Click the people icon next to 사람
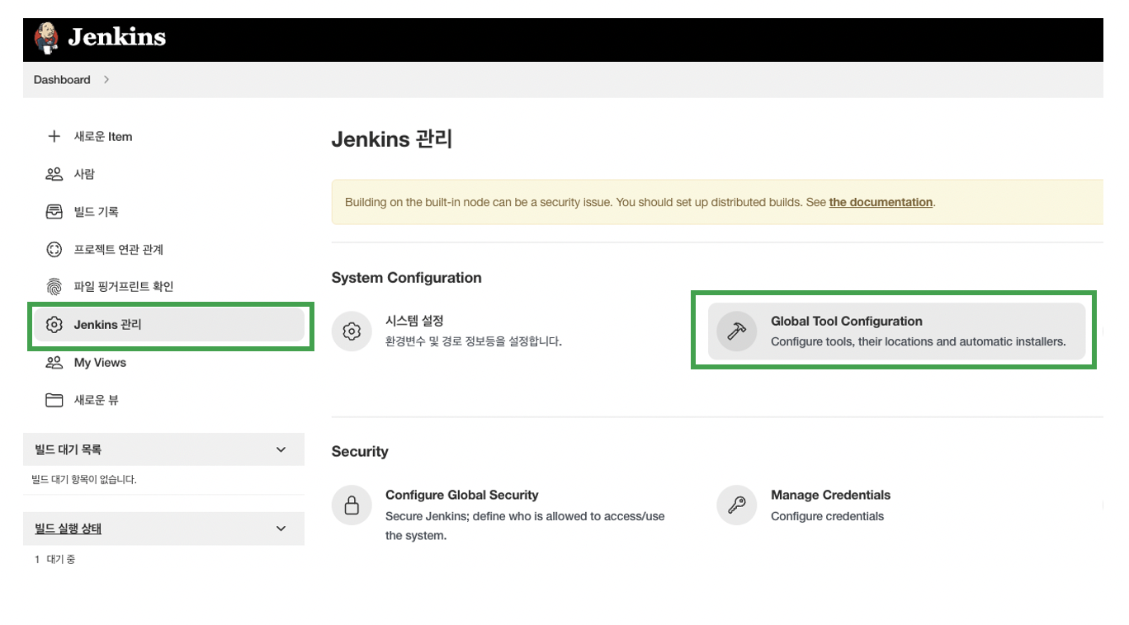This screenshot has width=1129, height=625. 54,174
